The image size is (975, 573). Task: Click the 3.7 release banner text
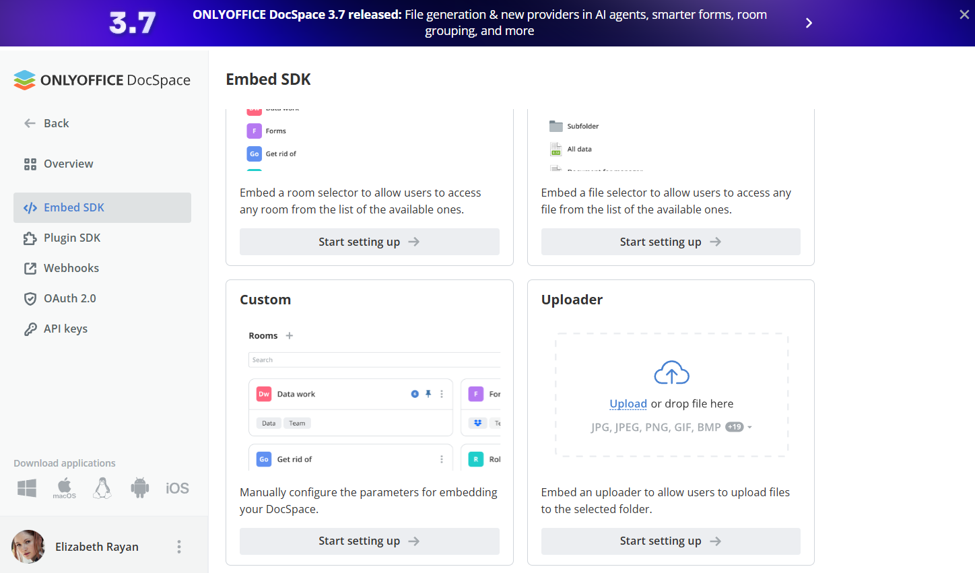479,23
